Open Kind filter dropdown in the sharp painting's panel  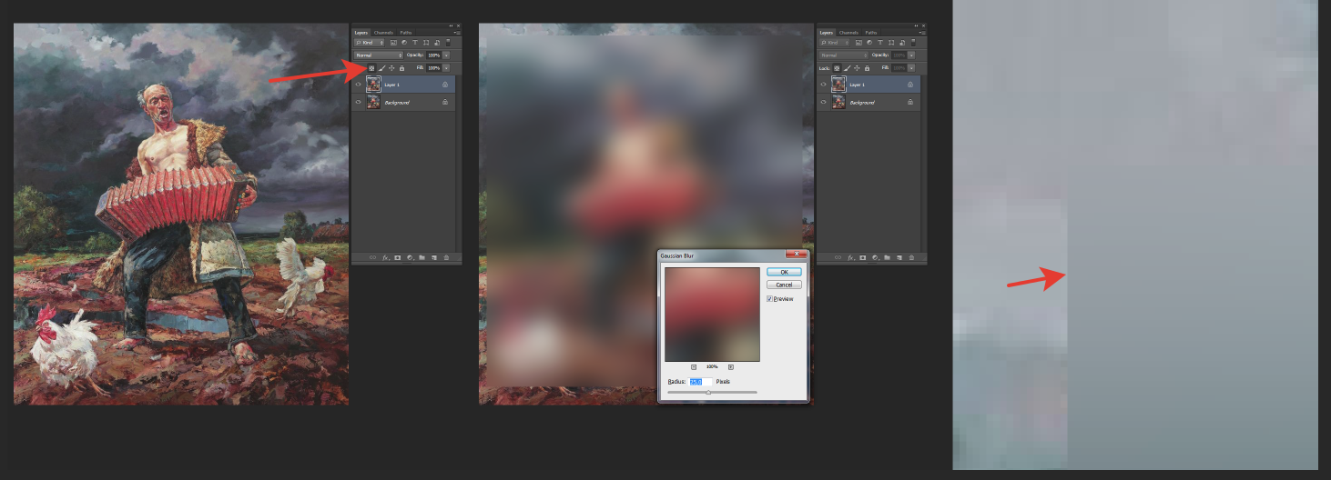tap(370, 43)
